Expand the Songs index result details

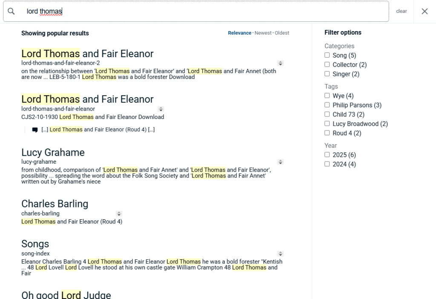[280, 254]
